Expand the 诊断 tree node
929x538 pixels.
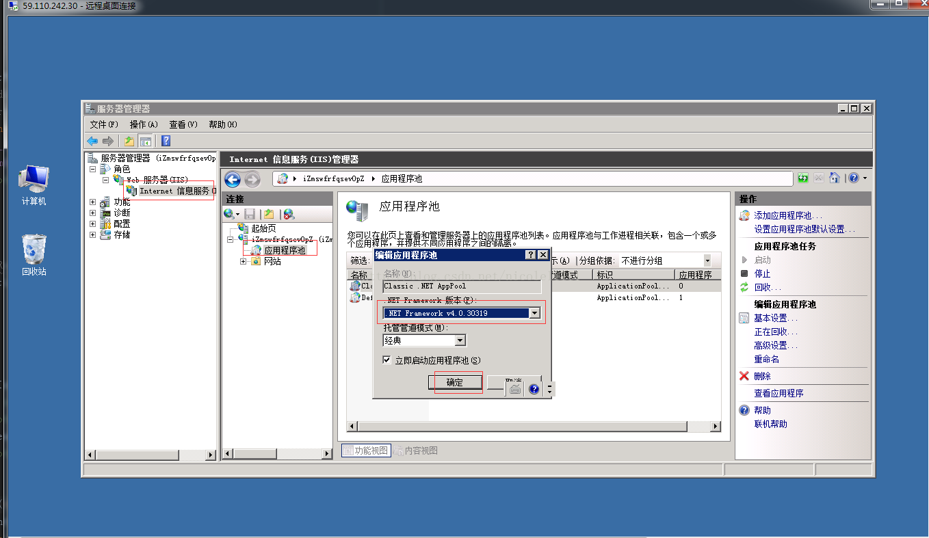[x=92, y=213]
